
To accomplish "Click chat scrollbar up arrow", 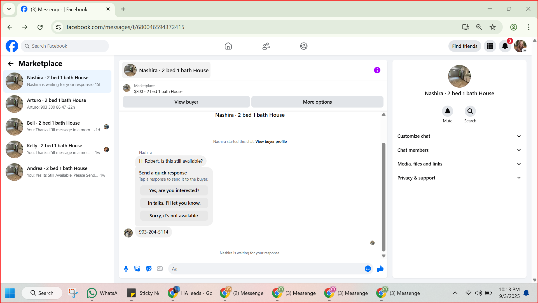I will click(383, 114).
